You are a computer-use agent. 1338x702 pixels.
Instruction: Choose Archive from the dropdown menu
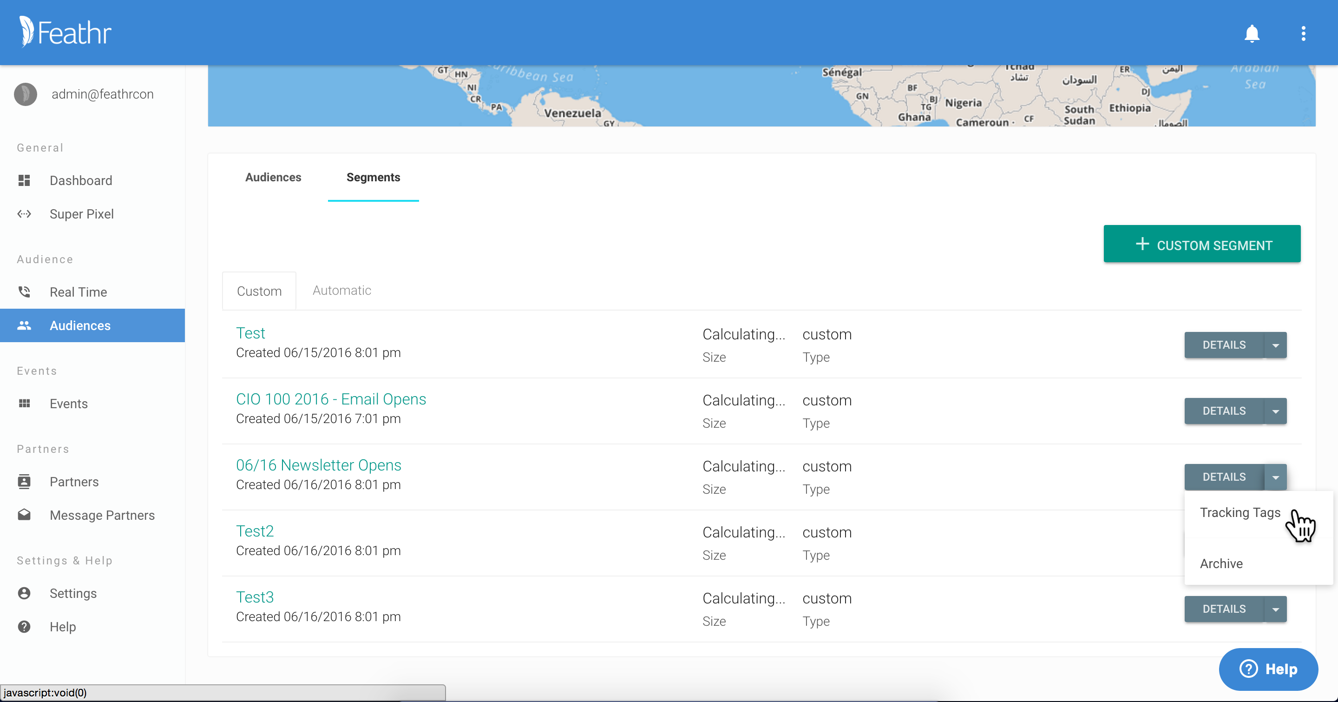tap(1221, 564)
